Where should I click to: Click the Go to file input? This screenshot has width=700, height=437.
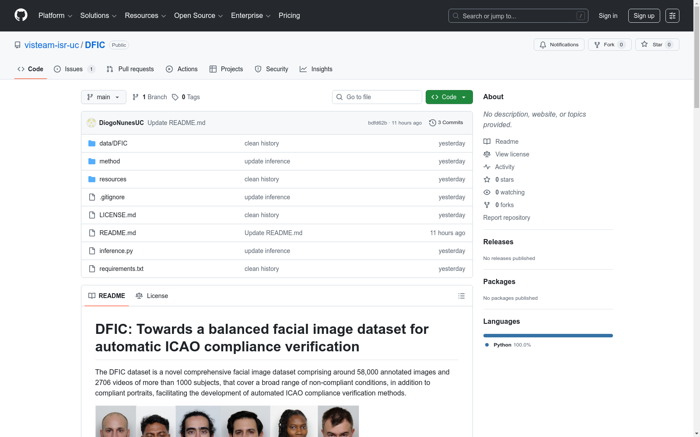pos(377,97)
